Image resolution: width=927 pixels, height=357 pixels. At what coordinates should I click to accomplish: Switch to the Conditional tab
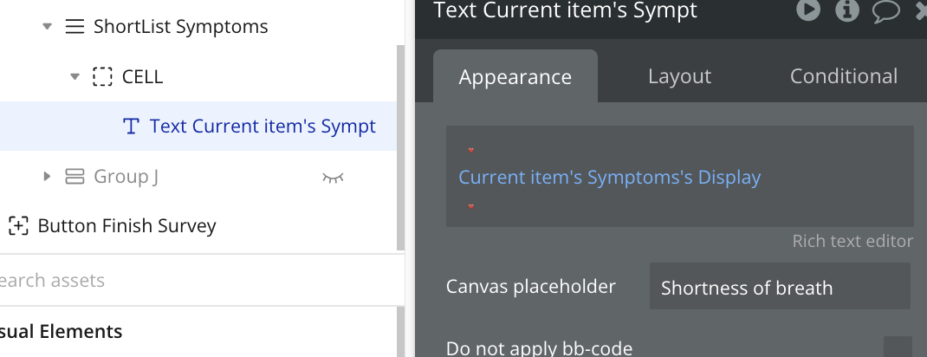tap(844, 76)
